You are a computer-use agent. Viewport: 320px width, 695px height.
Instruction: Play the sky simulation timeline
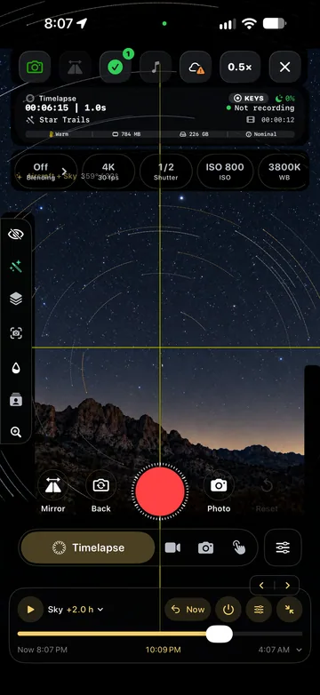tap(30, 610)
